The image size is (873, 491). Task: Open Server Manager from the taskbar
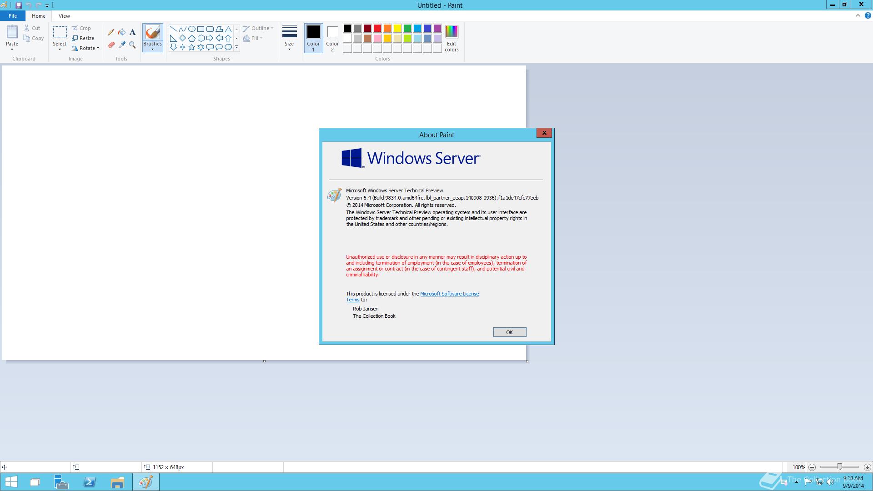(61, 482)
